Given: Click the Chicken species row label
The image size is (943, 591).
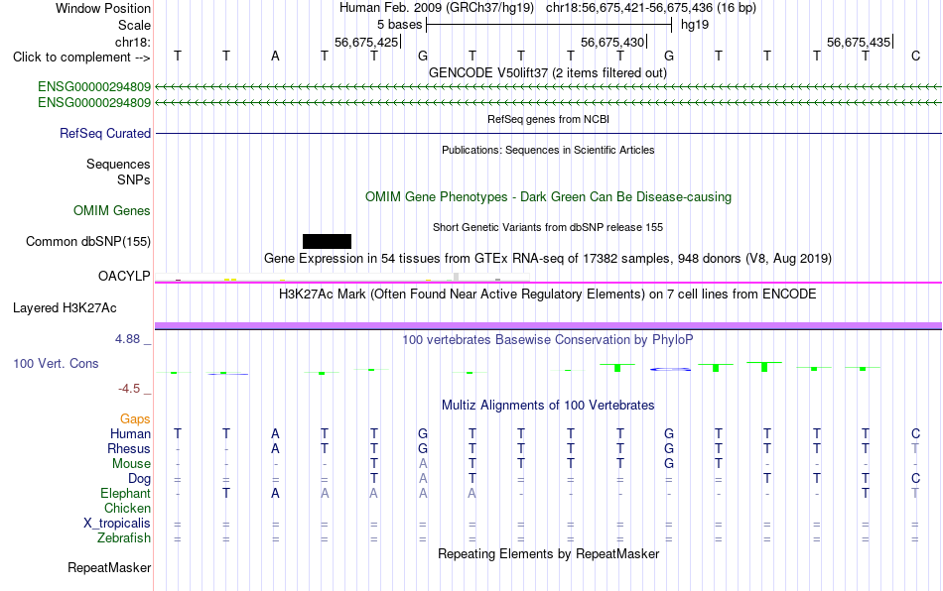Looking at the screenshot, I should click(127, 508).
